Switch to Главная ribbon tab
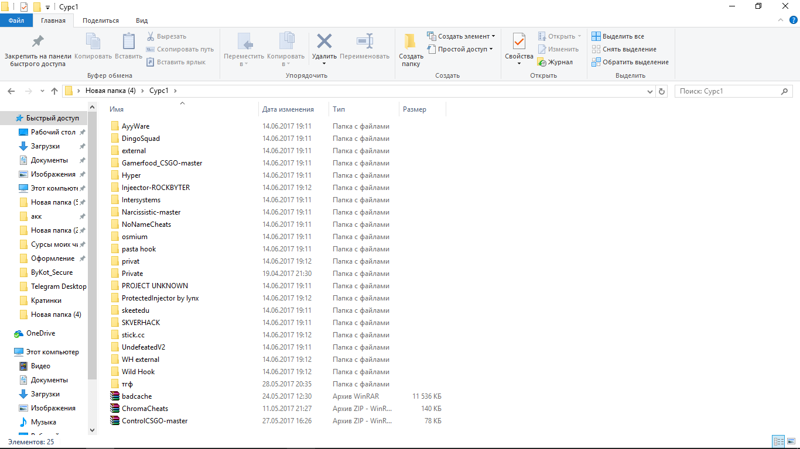Image resolution: width=800 pixels, height=449 pixels. (x=53, y=20)
